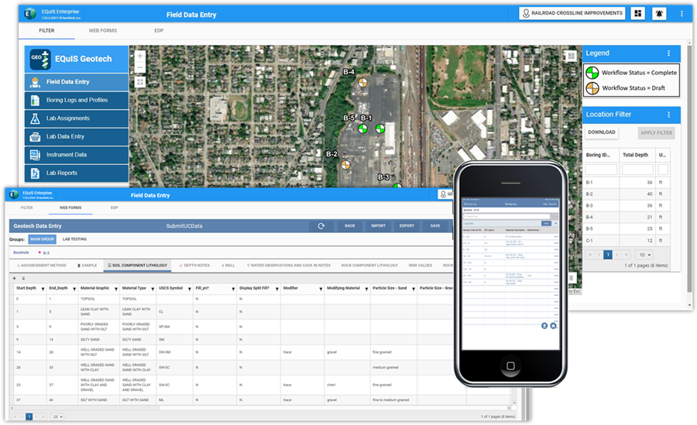The height and width of the screenshot is (425, 697).
Task: Click the EQuIS Enterprise logo in the front window
Action: (14, 194)
